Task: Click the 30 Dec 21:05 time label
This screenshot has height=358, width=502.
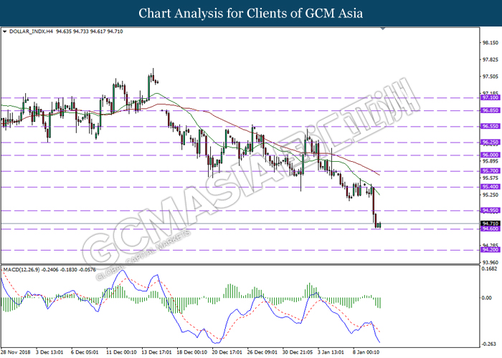Action: [298, 352]
